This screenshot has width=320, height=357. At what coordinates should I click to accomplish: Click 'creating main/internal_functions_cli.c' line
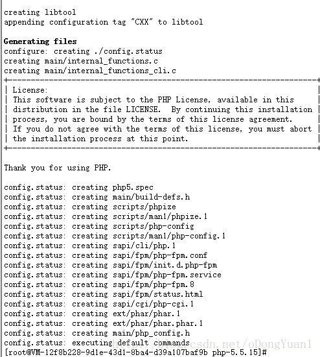[90, 71]
